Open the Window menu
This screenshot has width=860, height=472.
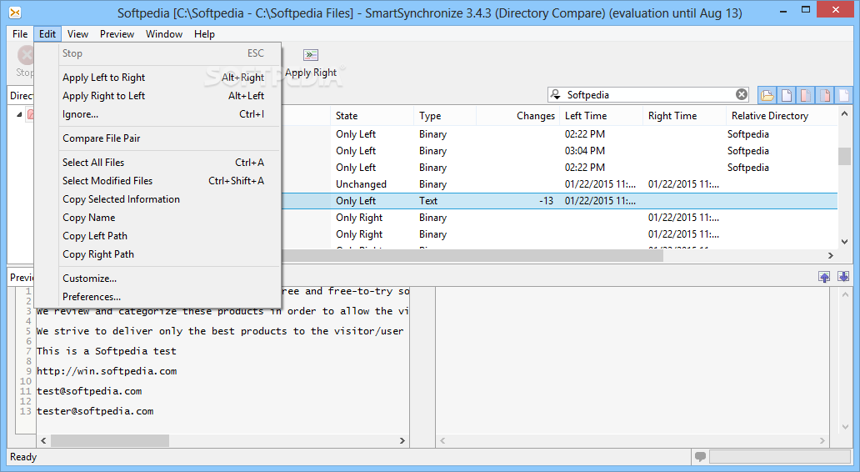[x=164, y=34]
